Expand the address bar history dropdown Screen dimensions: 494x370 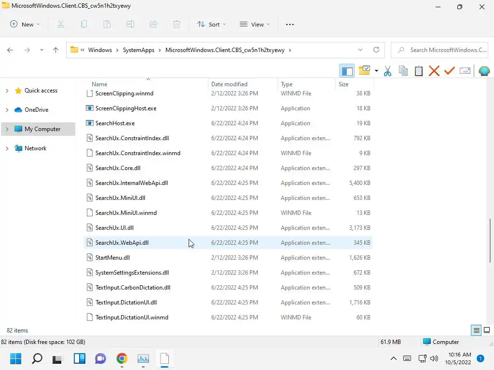pyautogui.click(x=360, y=50)
